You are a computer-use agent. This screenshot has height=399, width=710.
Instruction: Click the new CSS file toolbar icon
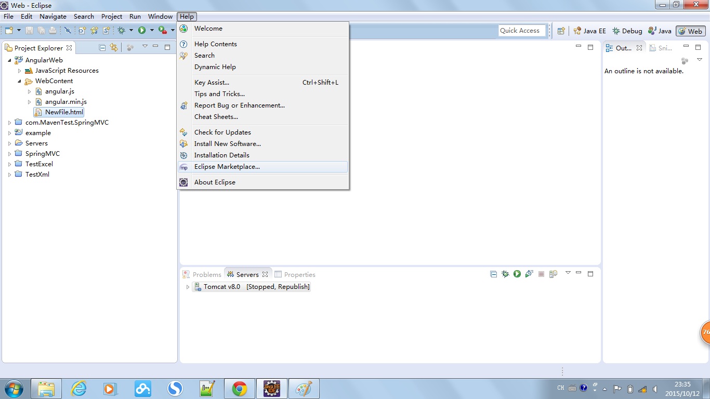tap(107, 31)
